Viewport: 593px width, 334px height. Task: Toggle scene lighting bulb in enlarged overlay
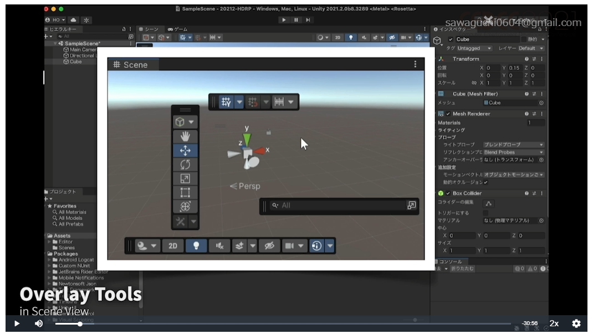(x=196, y=246)
